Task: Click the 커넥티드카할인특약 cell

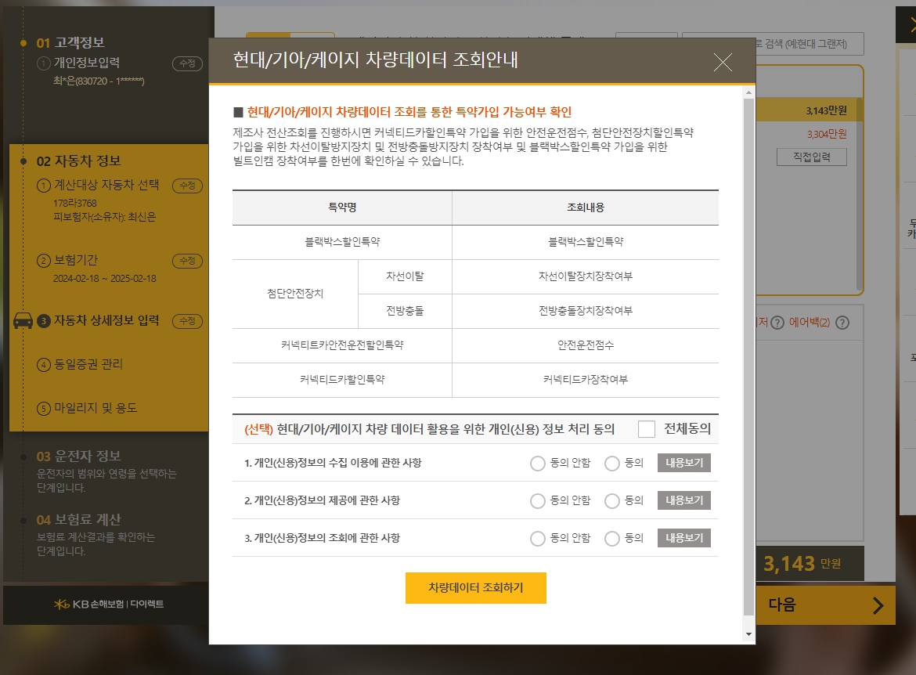Action: coord(342,380)
